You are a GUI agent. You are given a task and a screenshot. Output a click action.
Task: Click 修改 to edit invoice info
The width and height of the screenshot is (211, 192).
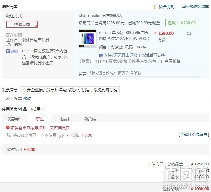pyautogui.click(x=27, y=99)
